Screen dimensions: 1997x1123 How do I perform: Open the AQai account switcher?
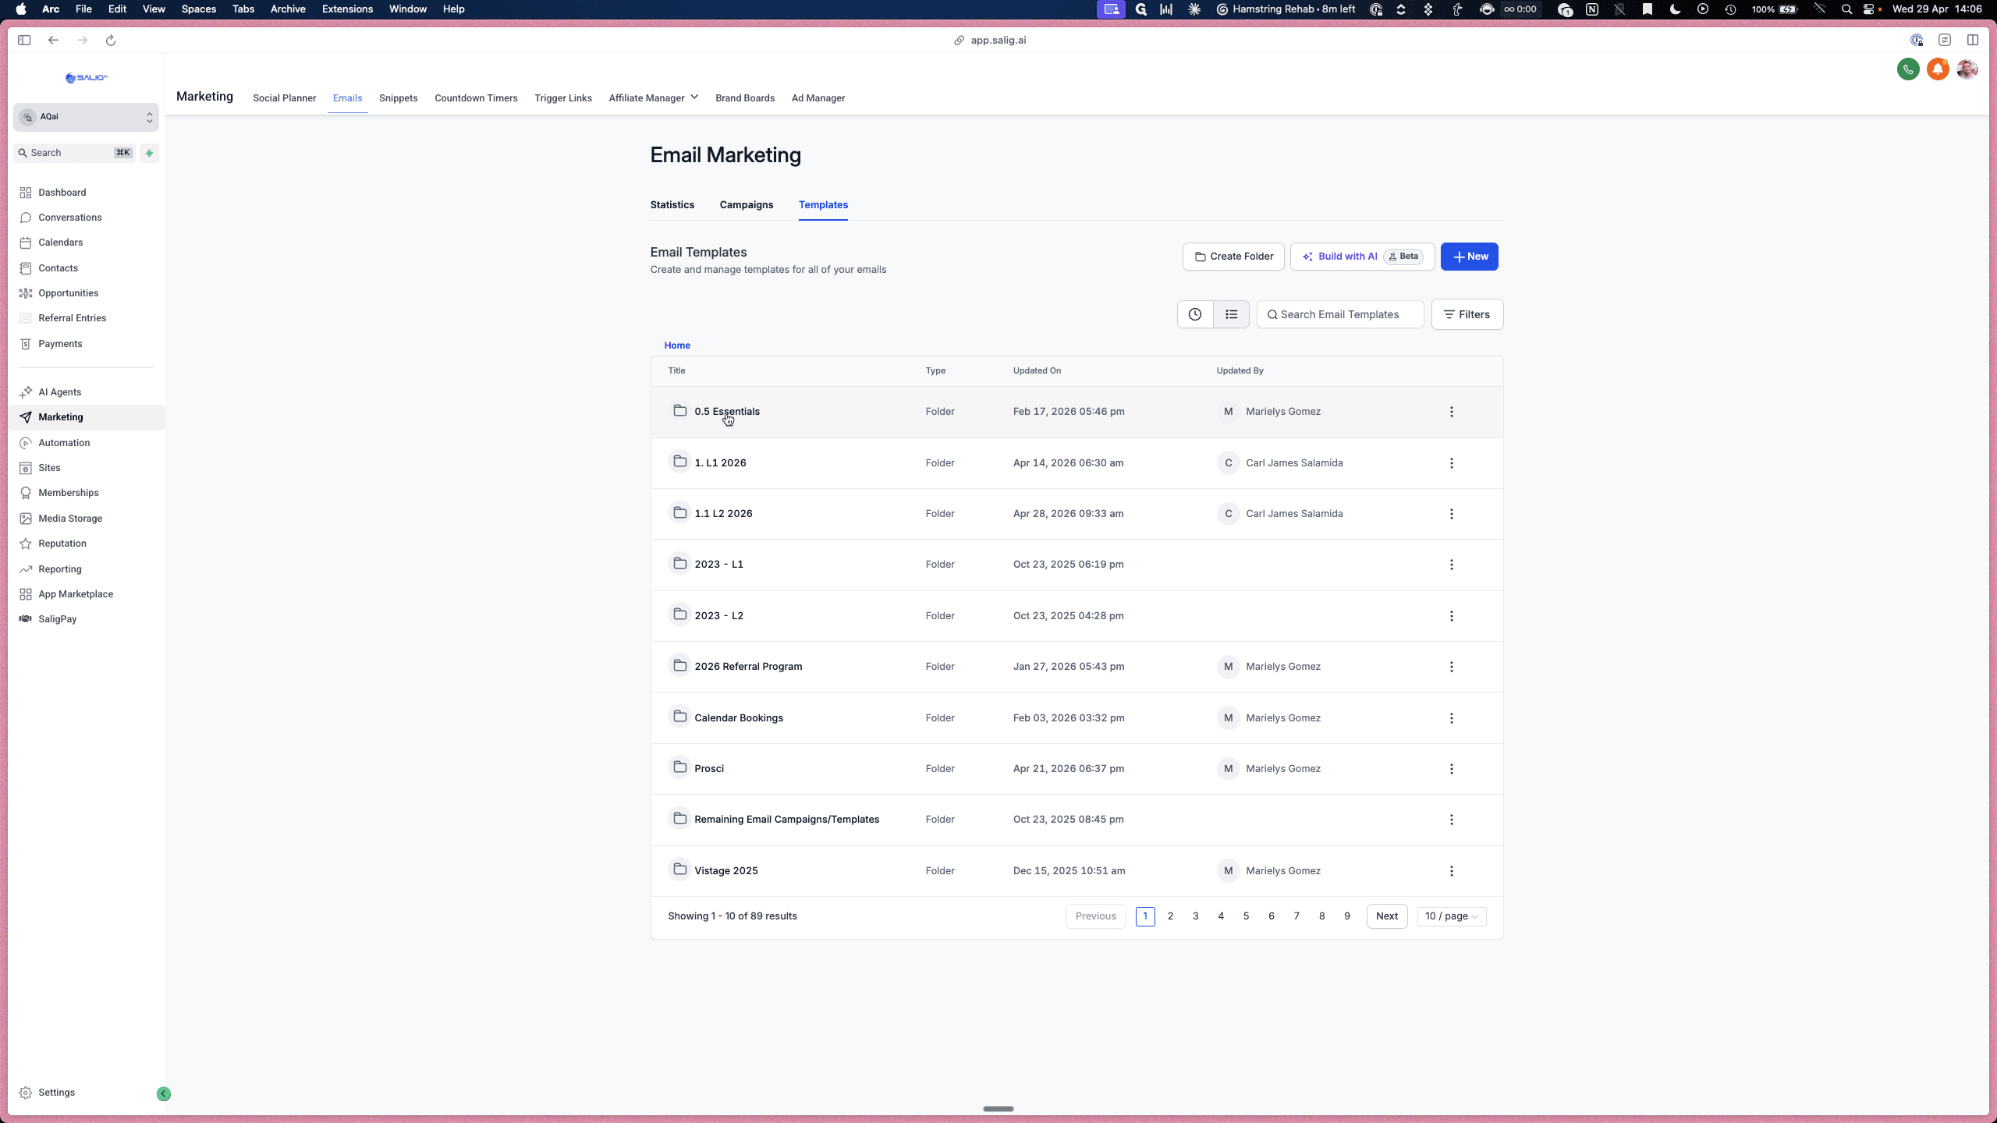(x=86, y=117)
